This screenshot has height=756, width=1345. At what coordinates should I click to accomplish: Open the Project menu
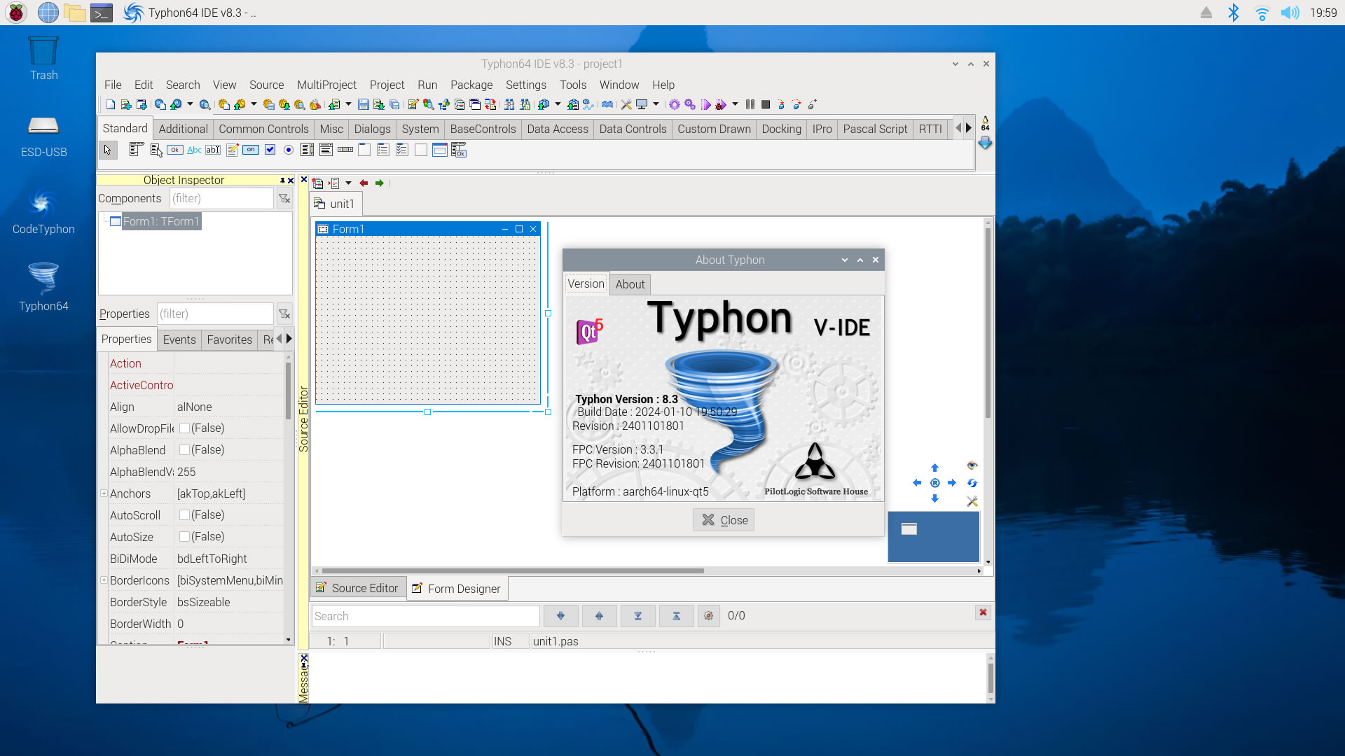[387, 85]
